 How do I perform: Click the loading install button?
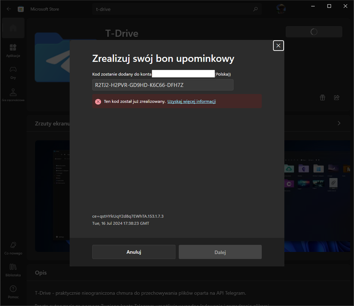coord(314,32)
